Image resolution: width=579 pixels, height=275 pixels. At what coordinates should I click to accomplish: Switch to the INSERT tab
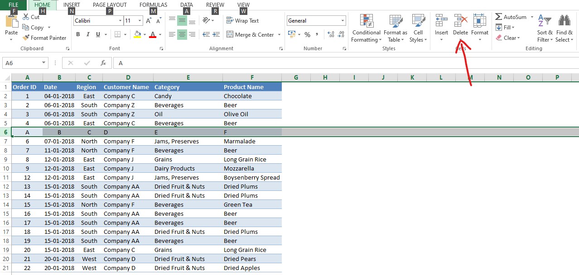click(72, 5)
